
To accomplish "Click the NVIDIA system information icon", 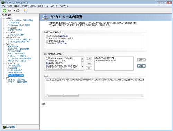I will [4, 127].
